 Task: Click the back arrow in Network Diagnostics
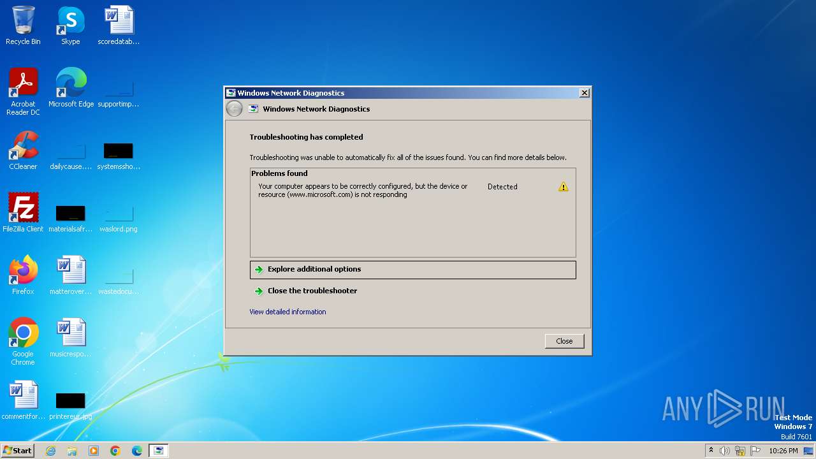(234, 109)
